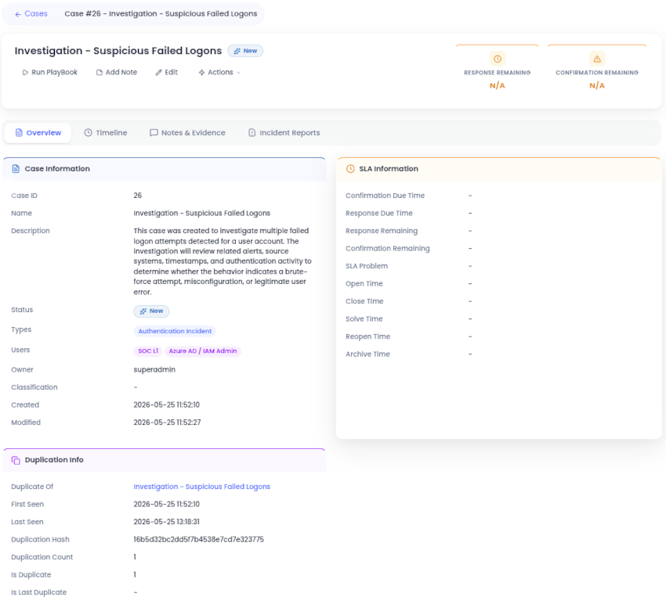This screenshot has width=666, height=604.
Task: Switch to the Timeline tab
Action: tap(106, 133)
